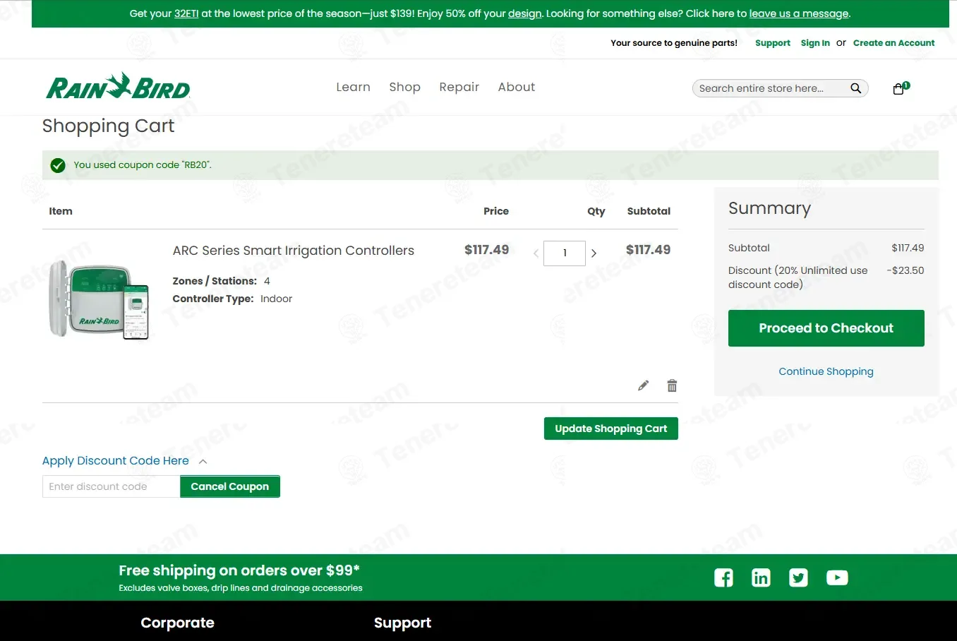
Task: Click the Corporate footer heading
Action: (x=177, y=623)
